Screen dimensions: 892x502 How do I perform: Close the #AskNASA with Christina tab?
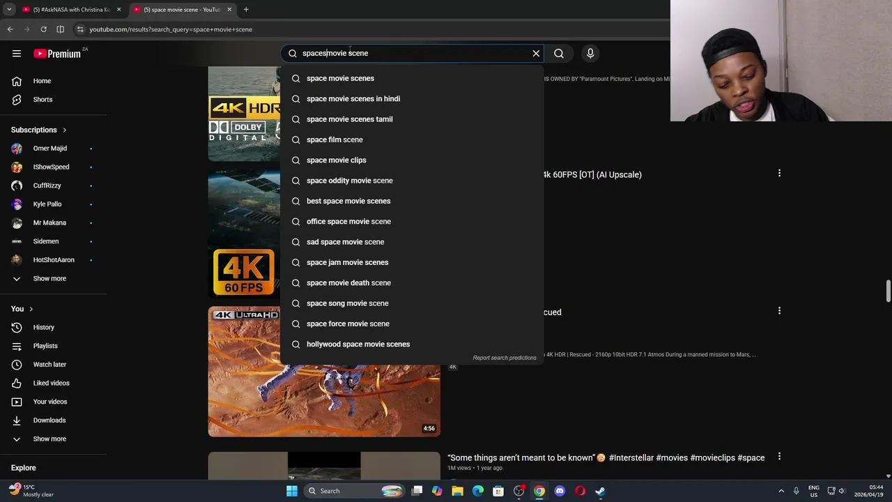point(118,9)
